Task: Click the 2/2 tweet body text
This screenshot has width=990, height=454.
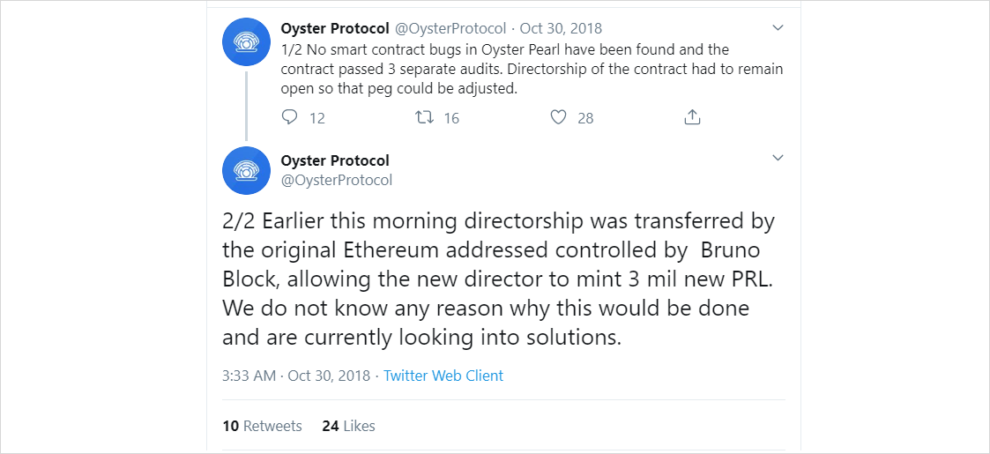Action: click(x=499, y=279)
